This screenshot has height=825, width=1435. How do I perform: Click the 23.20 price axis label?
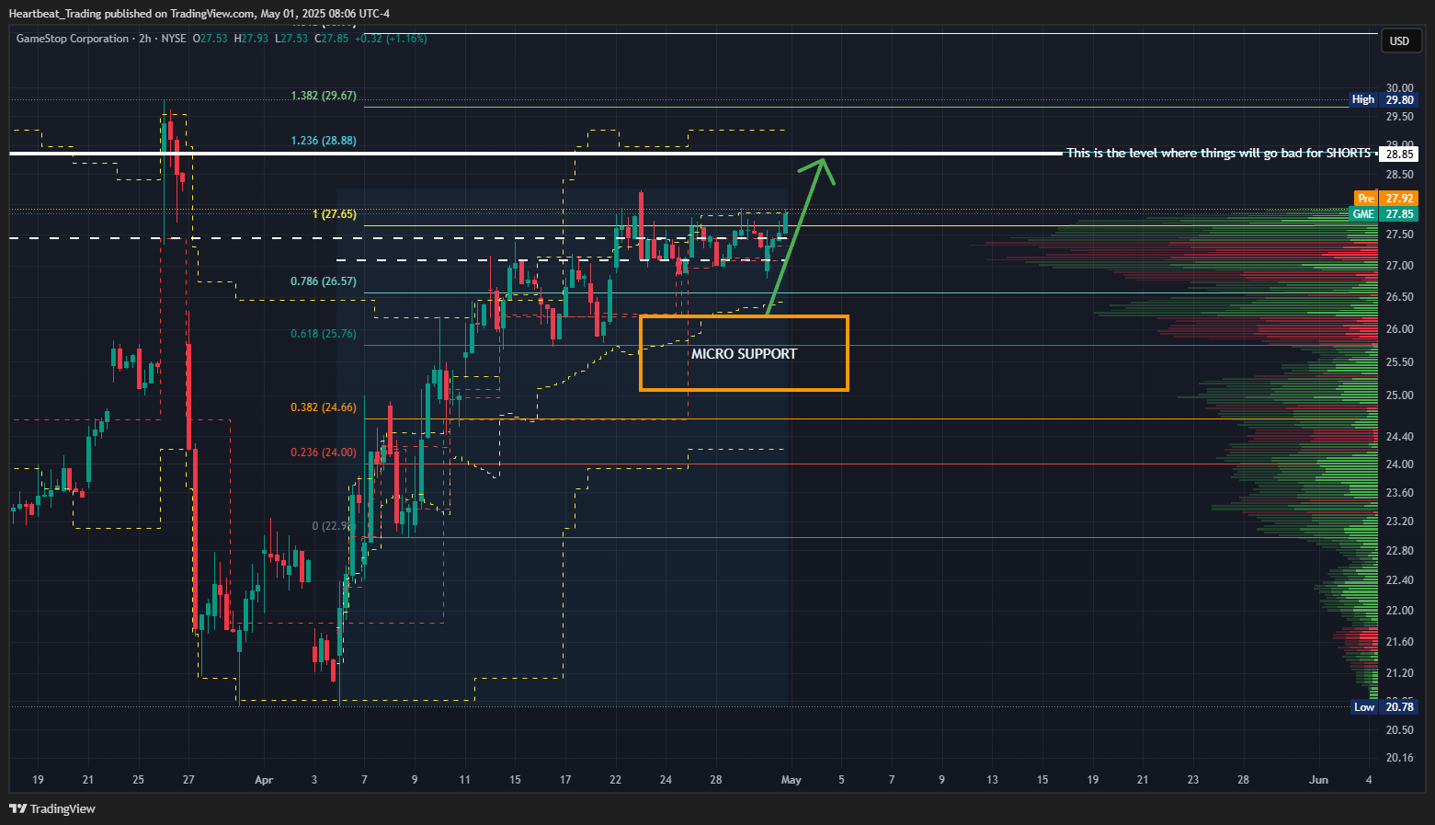[x=1400, y=521]
